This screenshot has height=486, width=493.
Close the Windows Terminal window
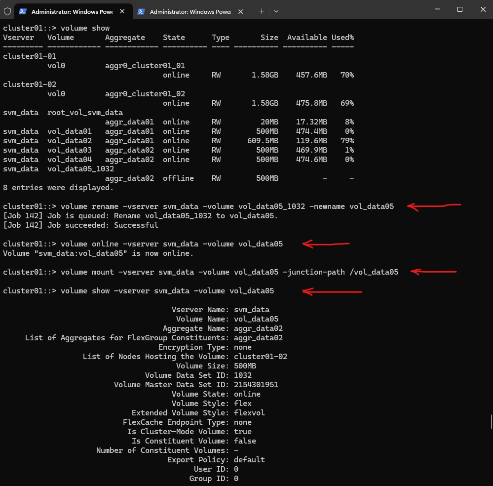coord(482,9)
